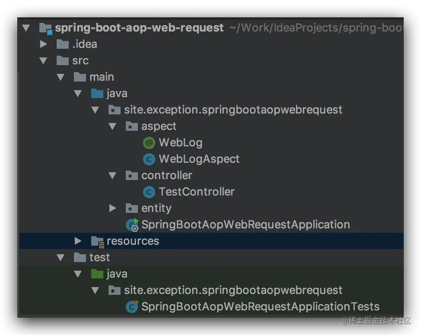Collapse the test folder arrow
The height and width of the screenshot is (335, 421).
(x=61, y=258)
